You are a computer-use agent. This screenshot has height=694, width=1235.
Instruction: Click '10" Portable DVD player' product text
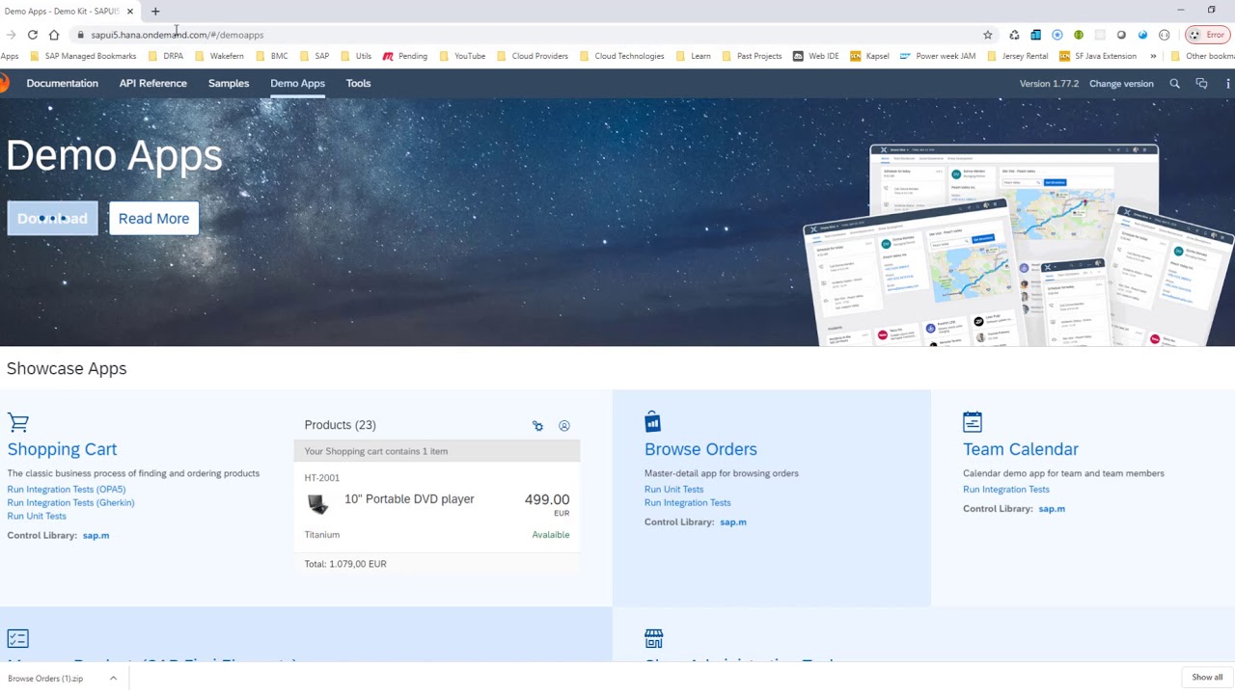409,499
